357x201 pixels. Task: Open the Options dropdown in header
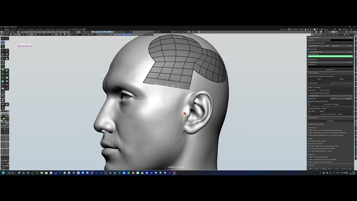[x=325, y=35]
